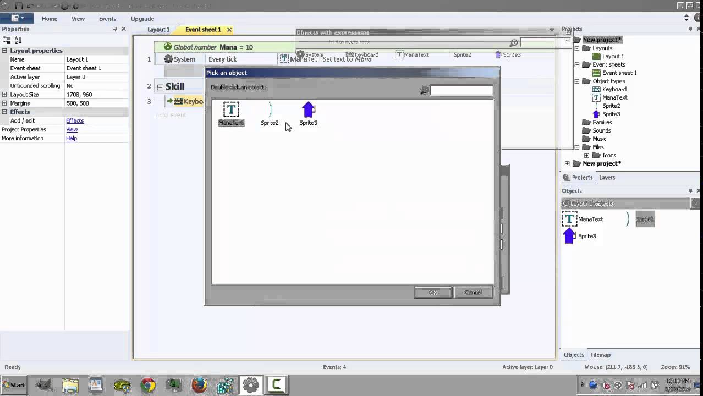The width and height of the screenshot is (703, 396).
Task: Open Firefox from the taskbar
Action: (199, 385)
